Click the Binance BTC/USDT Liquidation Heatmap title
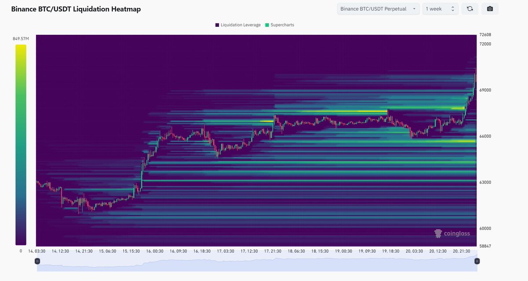This screenshot has height=281, width=528. [76, 9]
